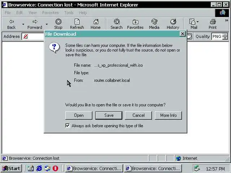Click the Forward toolbar button
Viewport: 231px width, 173px height.
pos(35,24)
